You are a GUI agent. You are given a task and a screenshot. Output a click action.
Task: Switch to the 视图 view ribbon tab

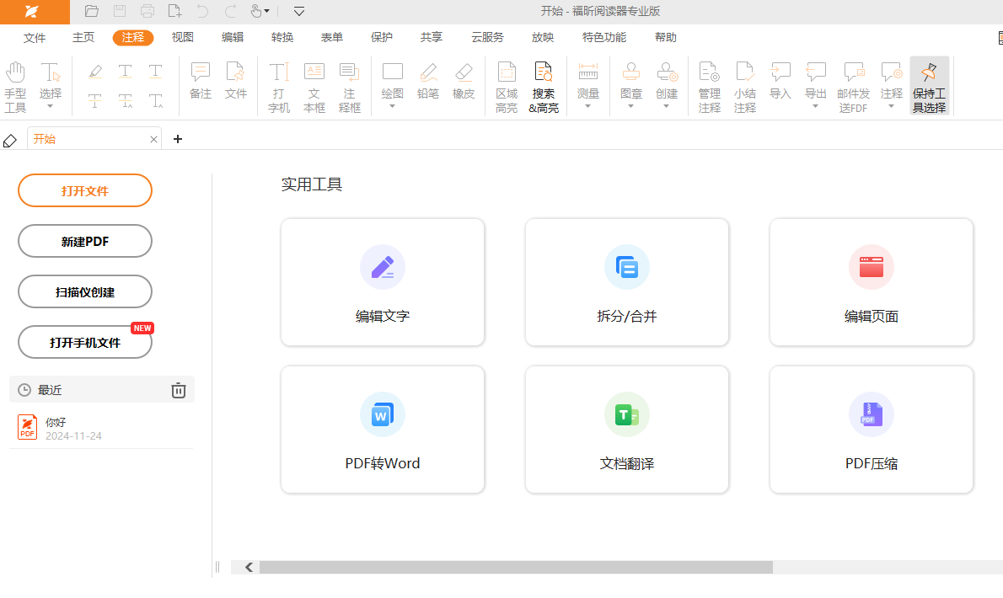click(183, 37)
